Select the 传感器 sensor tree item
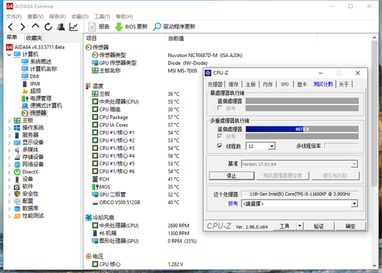 (34, 113)
